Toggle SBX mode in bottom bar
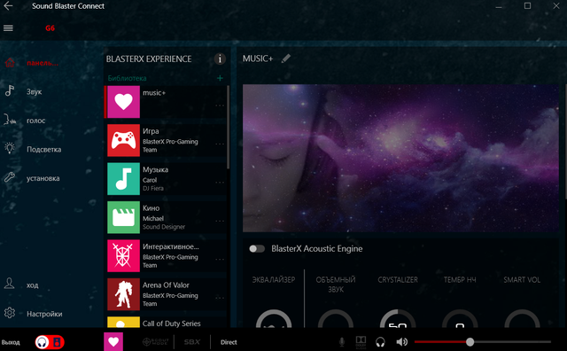The height and width of the screenshot is (351, 567). point(192,342)
